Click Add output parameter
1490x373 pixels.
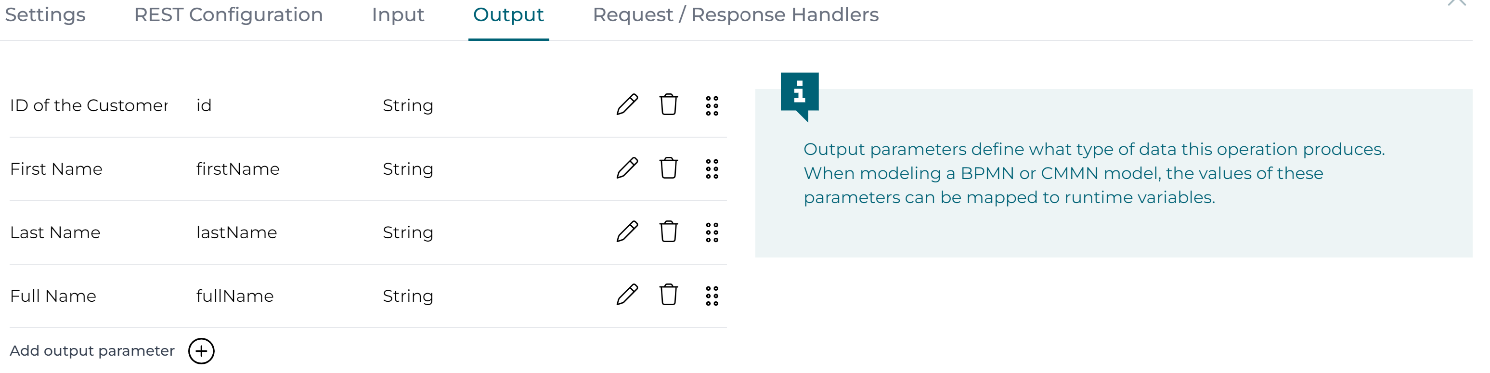pos(92,350)
